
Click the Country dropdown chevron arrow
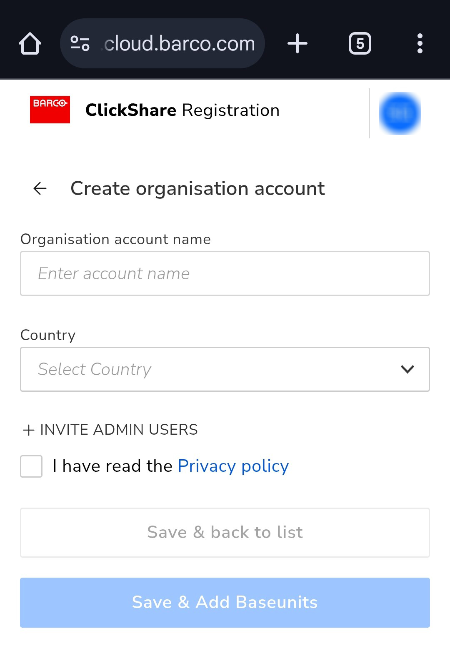pyautogui.click(x=407, y=369)
